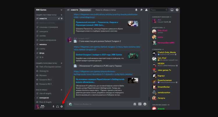Open member !Twitch Ordo_Monte profile

point(165,53)
